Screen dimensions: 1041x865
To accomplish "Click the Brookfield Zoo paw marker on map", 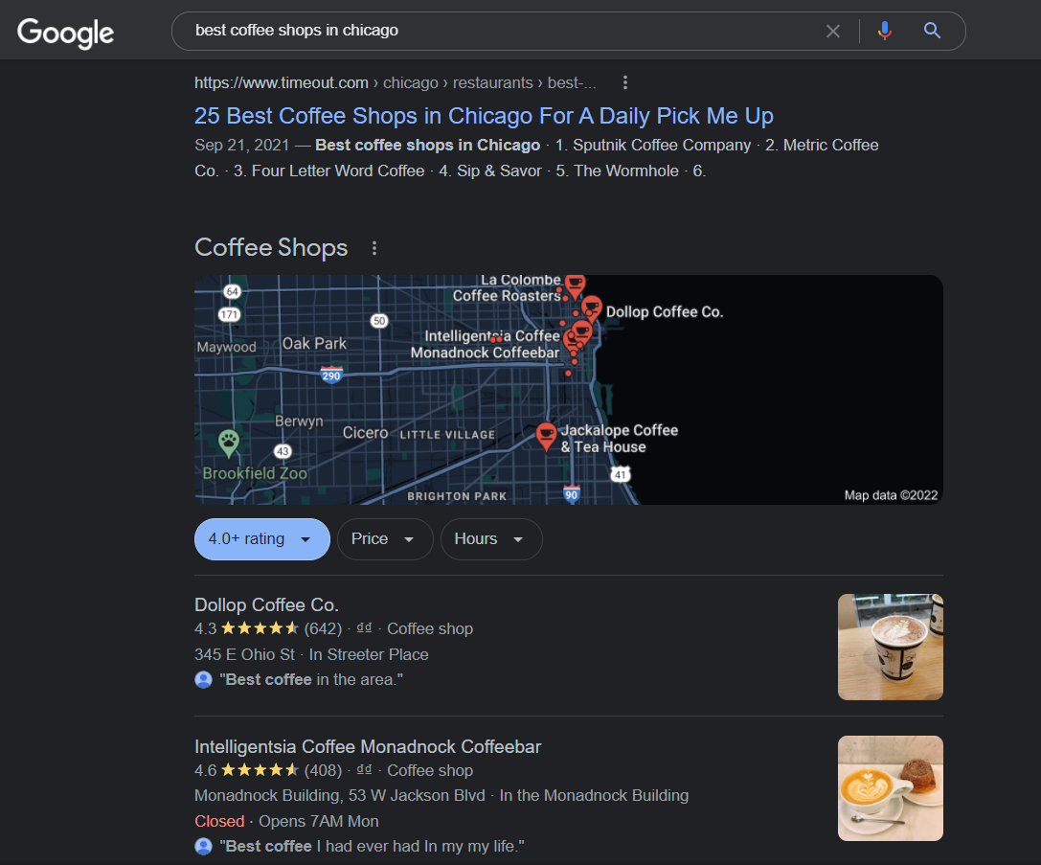I will (228, 443).
